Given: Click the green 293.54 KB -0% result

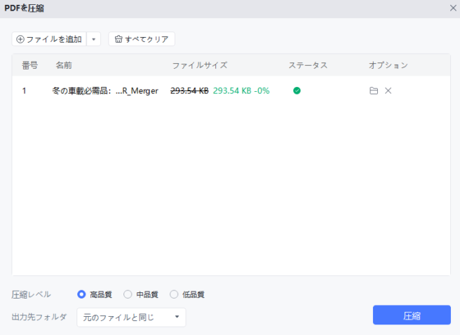Looking at the screenshot, I should click(241, 91).
